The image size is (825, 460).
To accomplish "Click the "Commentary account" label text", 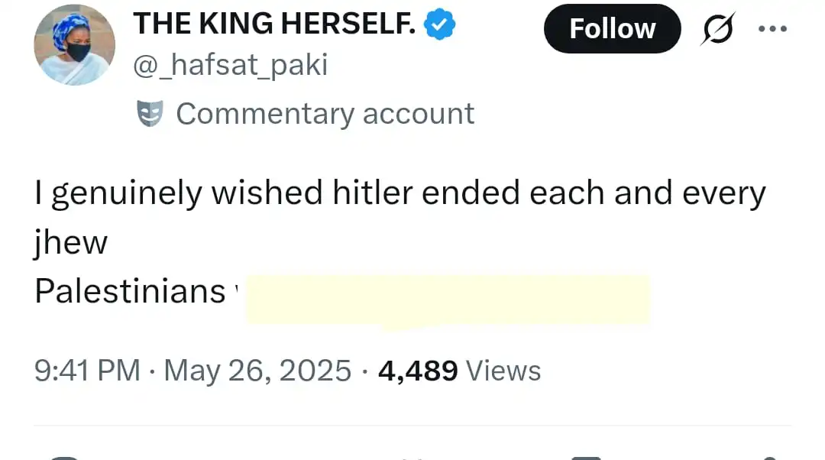I will pyautogui.click(x=325, y=114).
